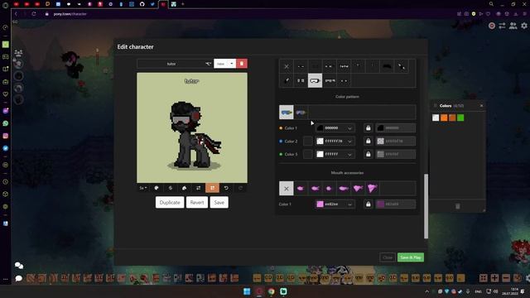
Task: Toggle the lock for goggles Color 3
Action: coord(368,155)
